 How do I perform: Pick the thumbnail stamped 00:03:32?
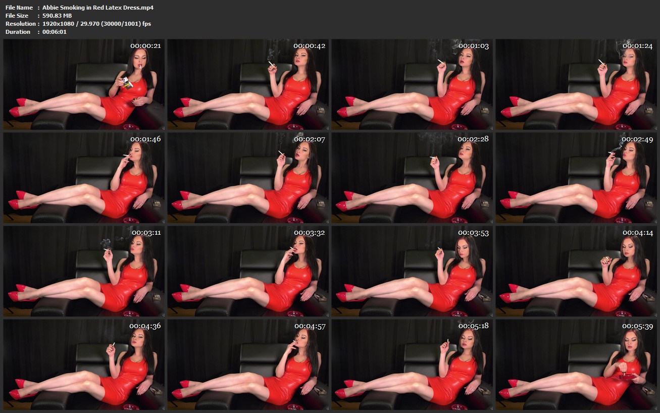[x=248, y=271]
